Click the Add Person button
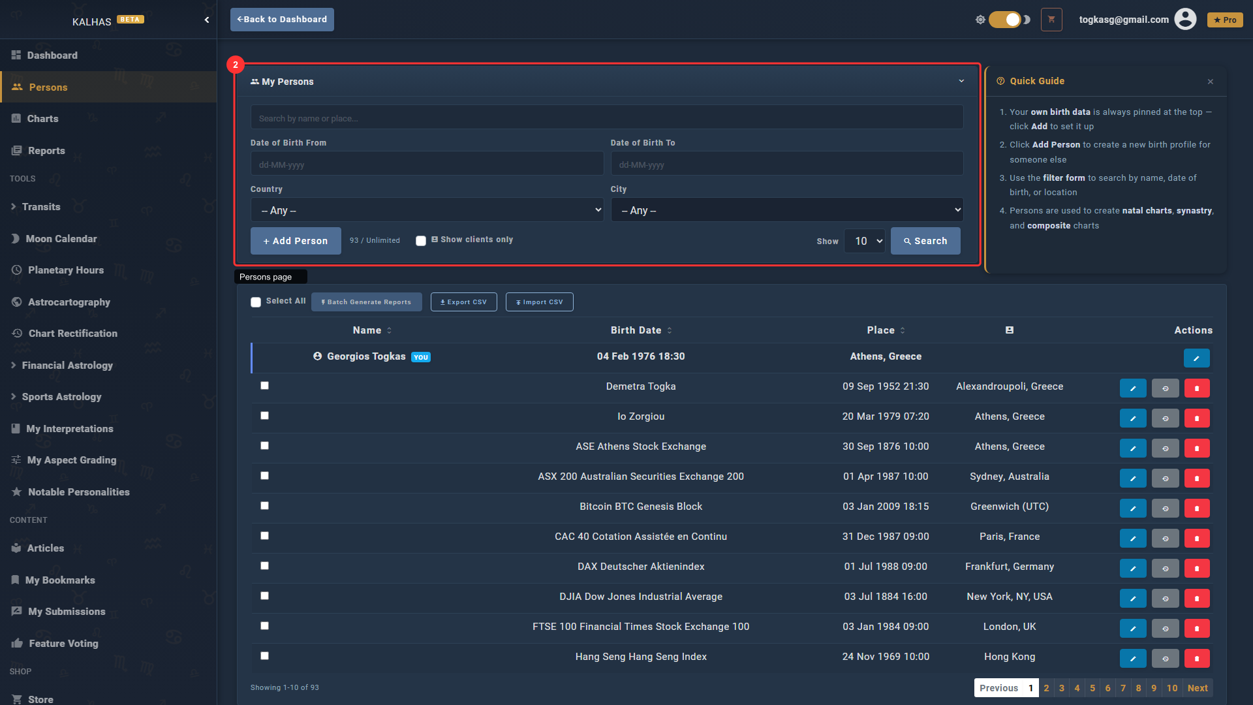Image resolution: width=1253 pixels, height=705 pixels. [x=296, y=241]
